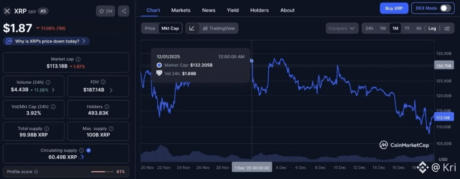
Task: Click the info icon beside Max. supply
Action: [x=111, y=129]
